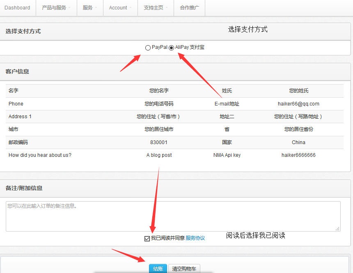Click the haiker6666666 API key value

click(x=298, y=155)
